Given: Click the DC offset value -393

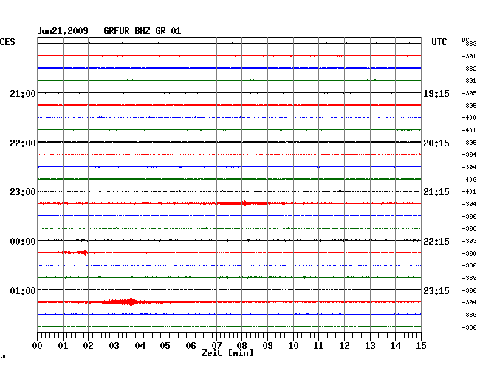Looking at the screenshot, I should [469, 241].
